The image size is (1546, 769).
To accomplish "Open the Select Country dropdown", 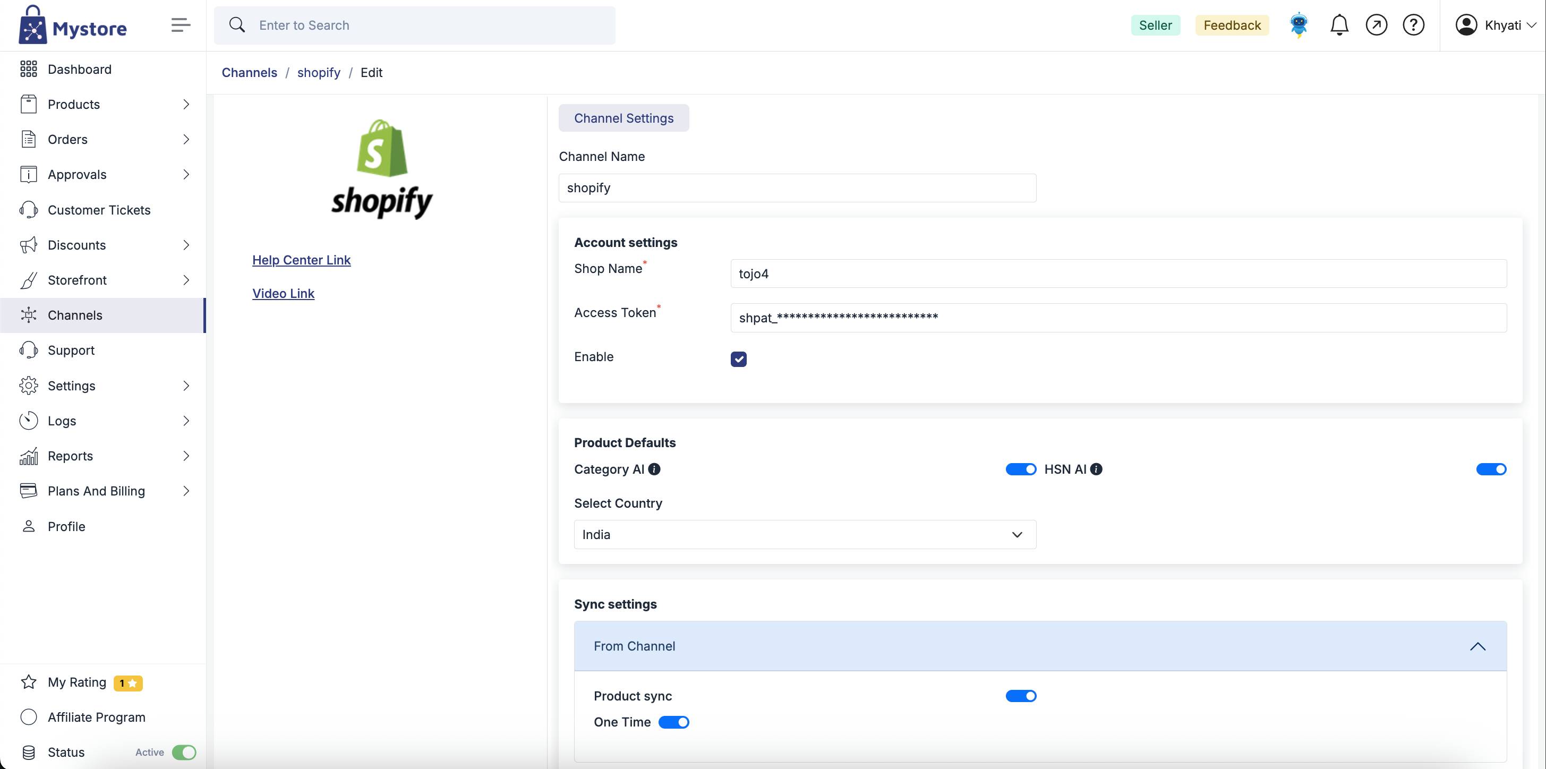I will click(804, 534).
